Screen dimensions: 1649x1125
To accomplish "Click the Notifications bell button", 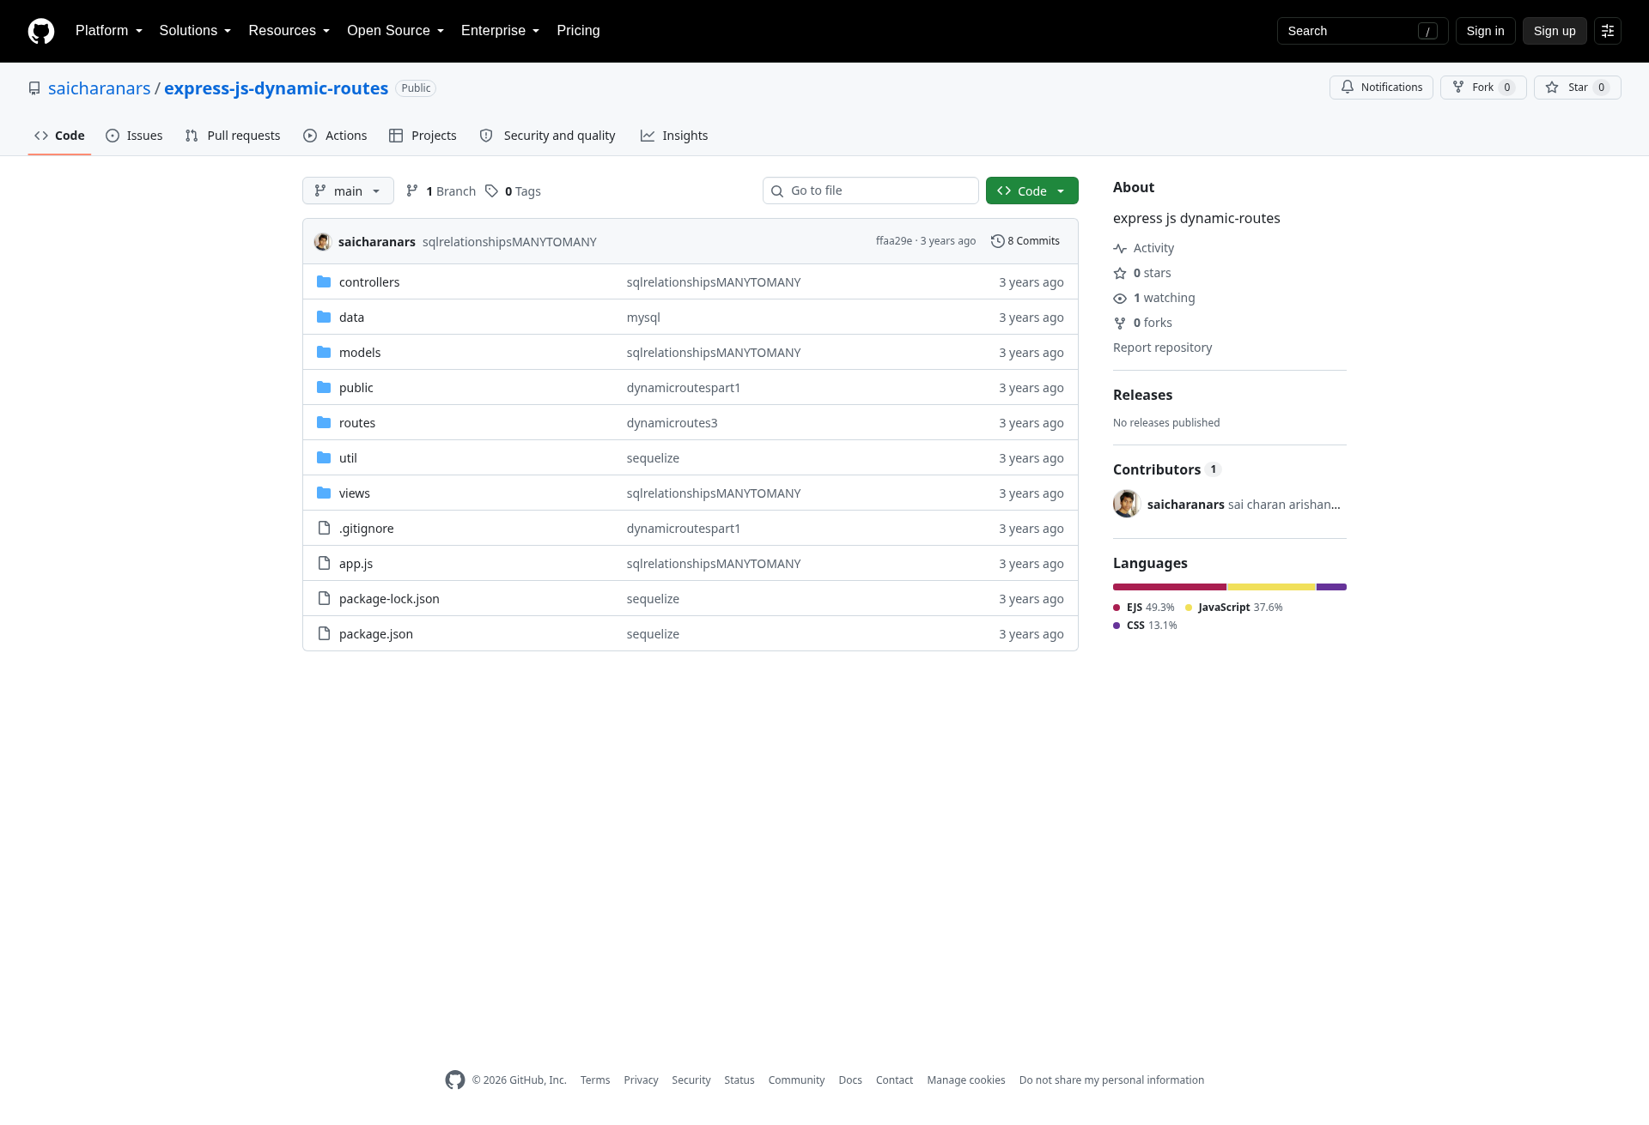I will [1381, 88].
